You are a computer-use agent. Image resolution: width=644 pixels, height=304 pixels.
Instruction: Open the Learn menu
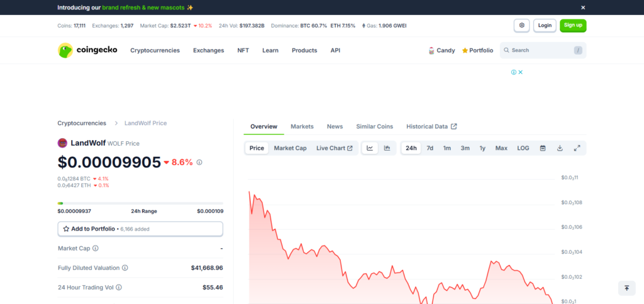(x=270, y=50)
